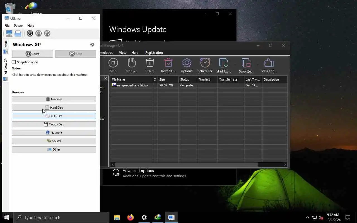The width and height of the screenshot is (357, 223).
Task: Select the Windows XP vertical tab in QtEmu
Action: tap(6, 69)
